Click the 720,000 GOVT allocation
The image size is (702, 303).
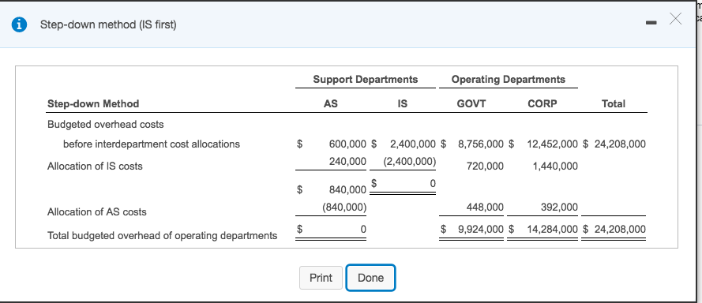coord(485,166)
